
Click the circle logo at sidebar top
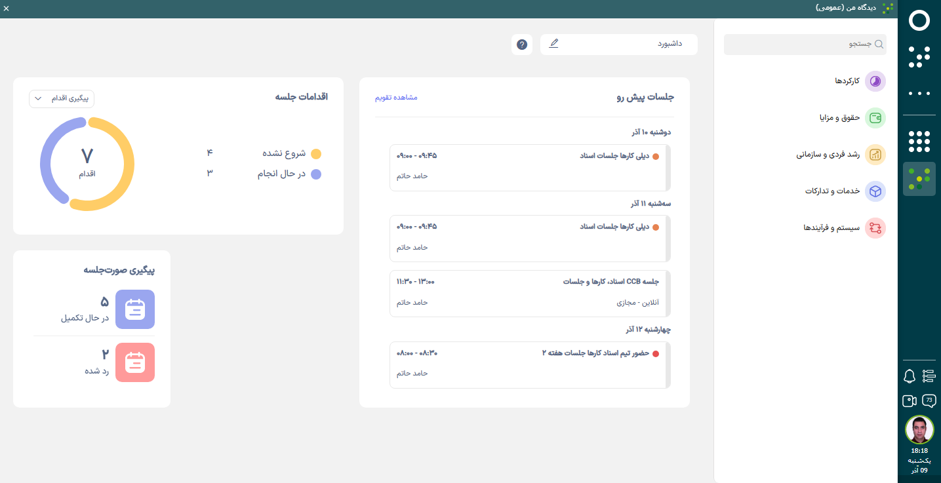click(919, 21)
